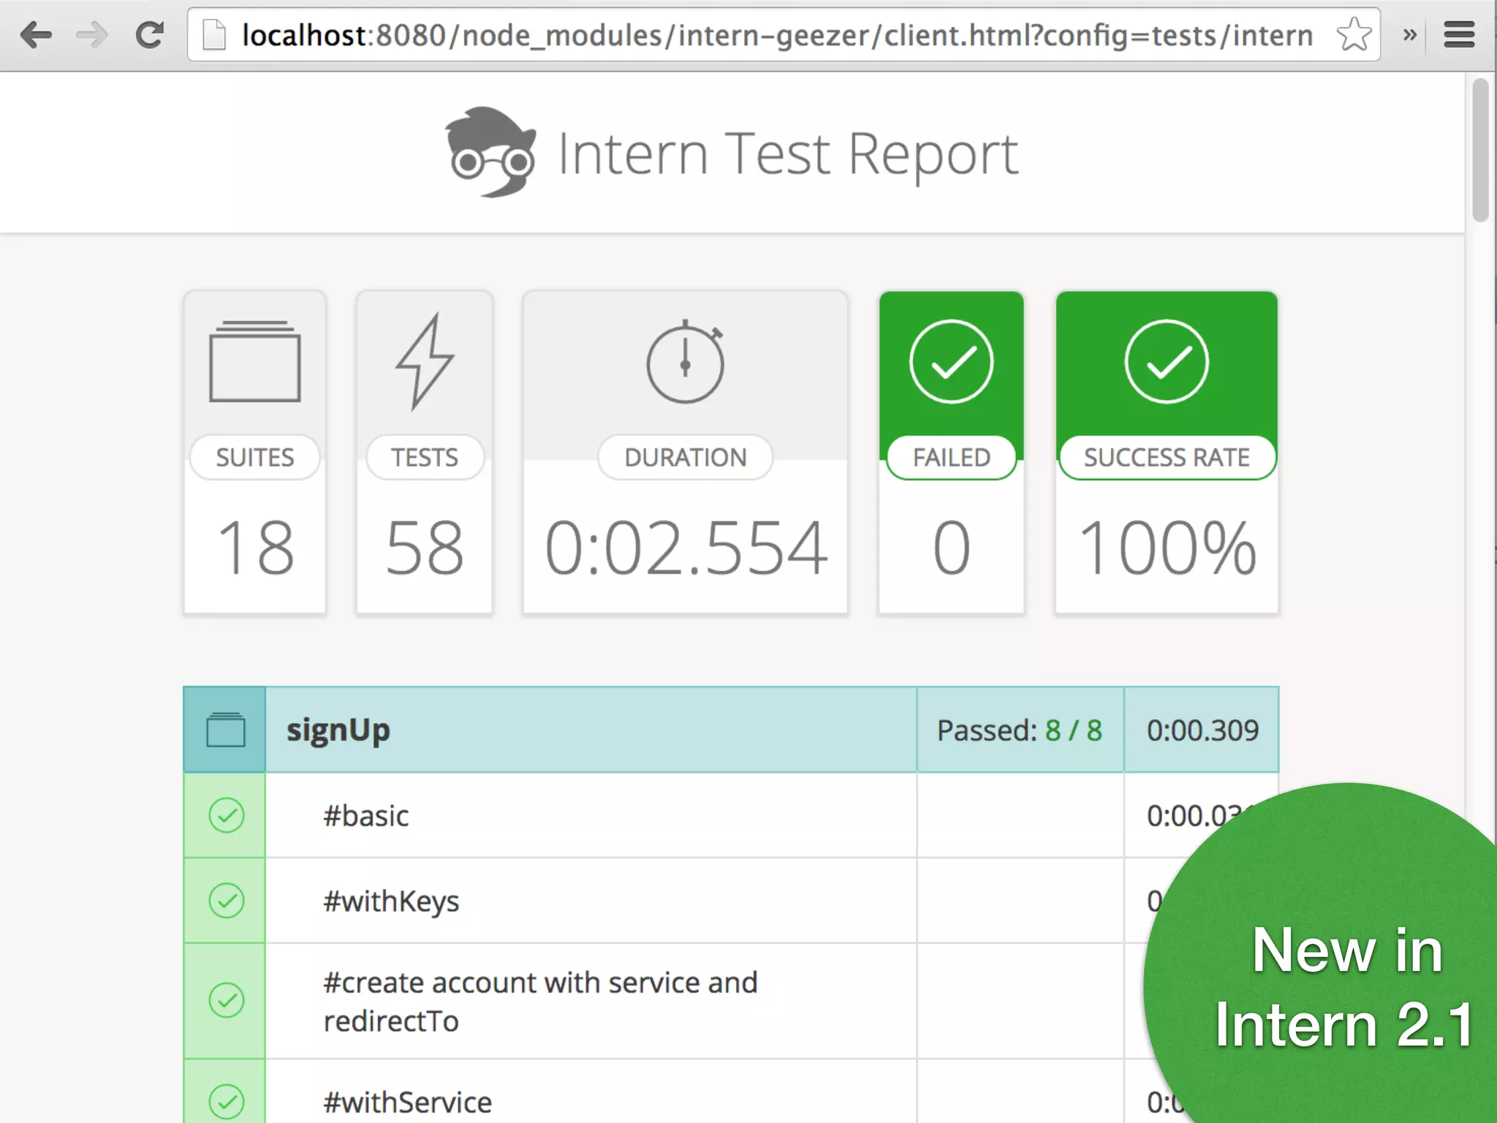
Task: Click the browser forward arrow
Action: coord(92,34)
